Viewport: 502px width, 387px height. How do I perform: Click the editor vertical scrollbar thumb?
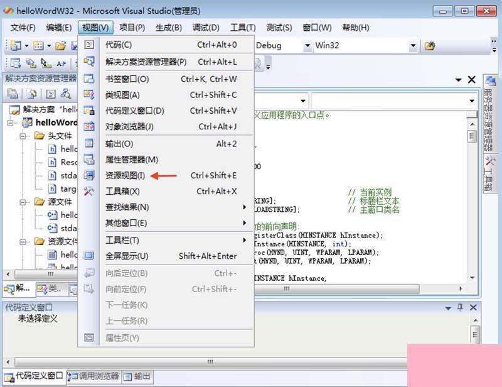click(x=472, y=136)
